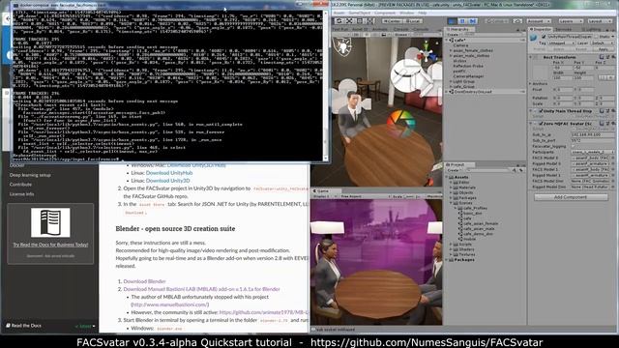Collapse the Rect Transform component
Viewport: 619px width, 348px height.
530,57
